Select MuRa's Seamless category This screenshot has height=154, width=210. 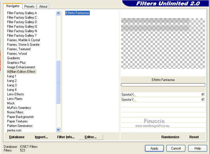coord(19,108)
